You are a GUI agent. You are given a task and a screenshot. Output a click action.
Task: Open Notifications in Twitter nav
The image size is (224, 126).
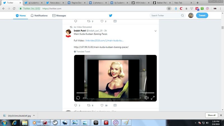pyautogui.click(x=39, y=16)
